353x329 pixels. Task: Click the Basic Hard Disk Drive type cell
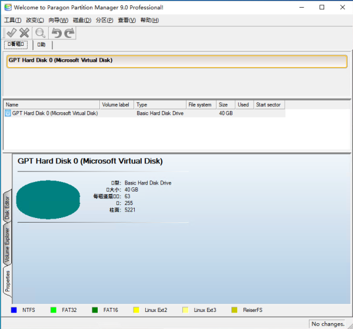coord(160,113)
